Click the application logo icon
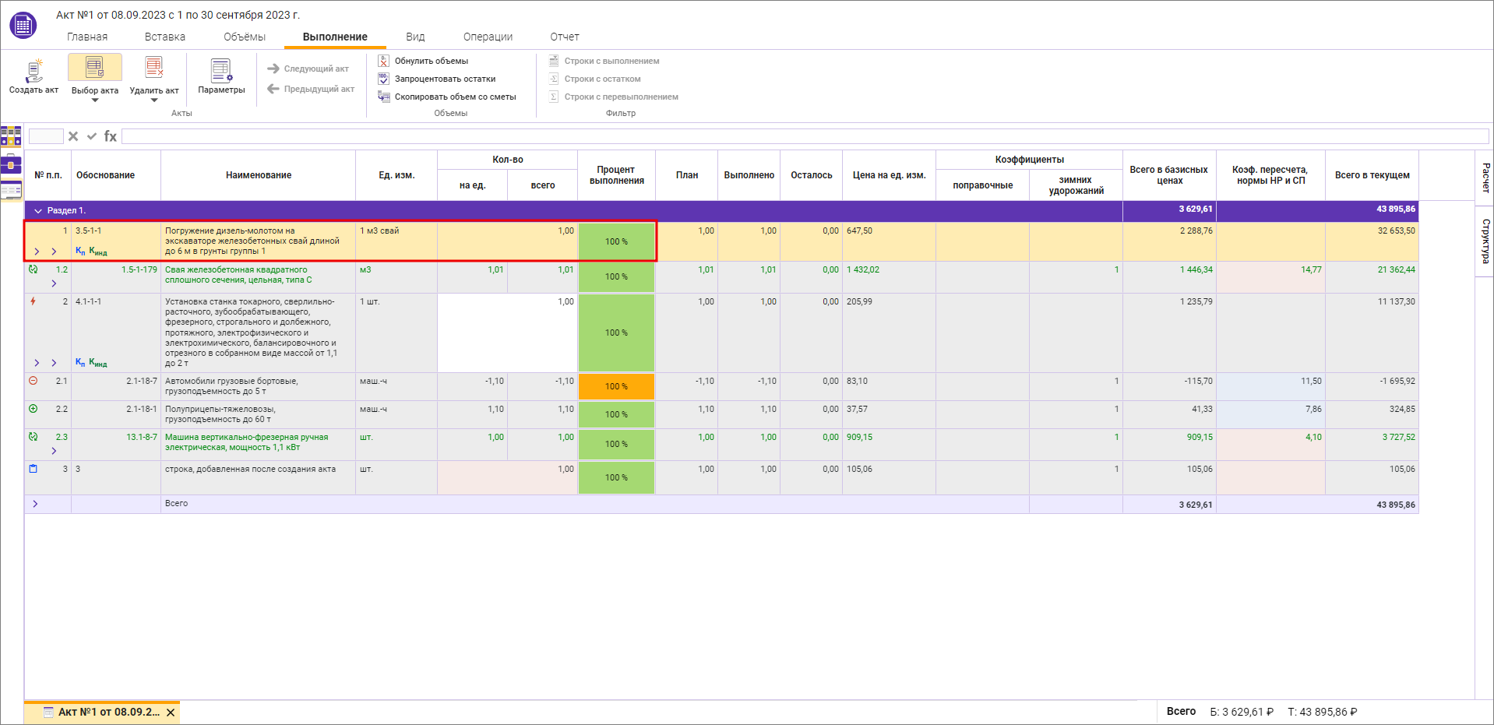Viewport: 1494px width, 725px height. [x=23, y=26]
